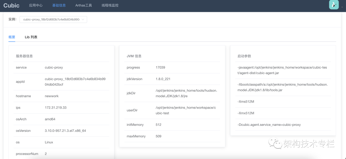Click os value Linux

[x=49, y=142]
